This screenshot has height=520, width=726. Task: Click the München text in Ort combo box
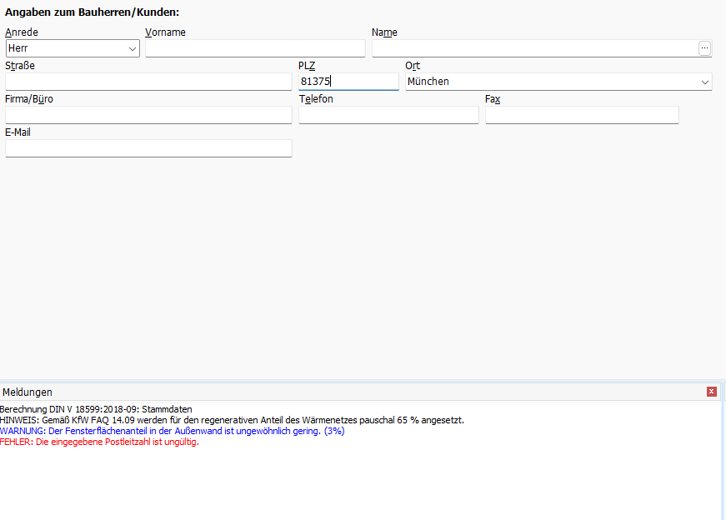click(428, 82)
